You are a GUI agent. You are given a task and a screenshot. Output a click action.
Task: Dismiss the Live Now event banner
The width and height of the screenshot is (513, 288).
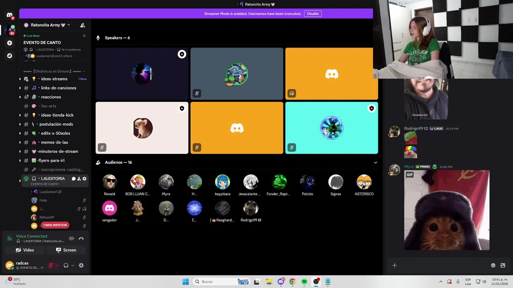pos(84,36)
